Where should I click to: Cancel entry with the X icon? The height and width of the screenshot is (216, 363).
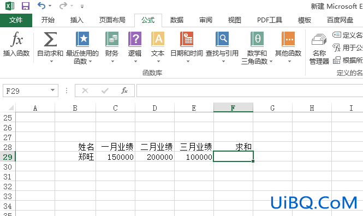85,91
